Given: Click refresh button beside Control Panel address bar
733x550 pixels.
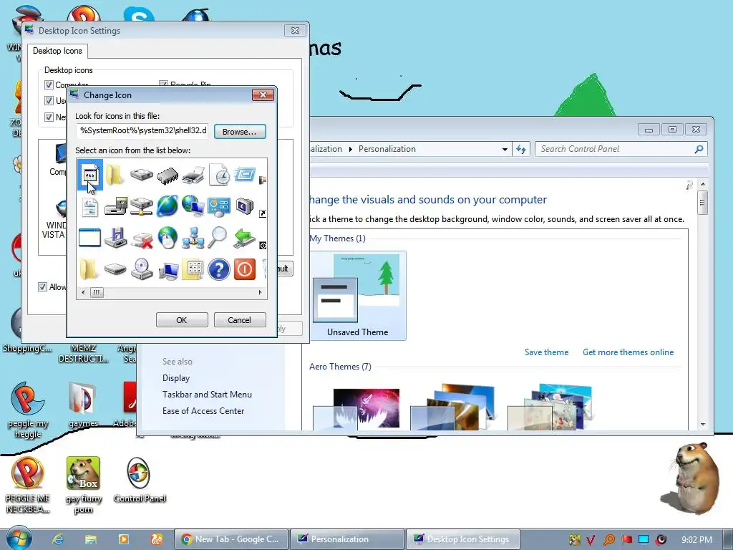Looking at the screenshot, I should 521,149.
